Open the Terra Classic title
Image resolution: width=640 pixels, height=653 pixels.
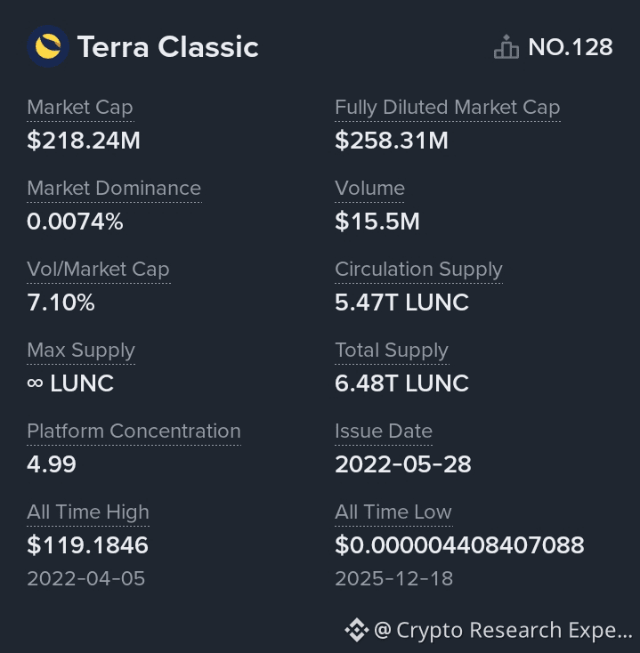pos(167,47)
